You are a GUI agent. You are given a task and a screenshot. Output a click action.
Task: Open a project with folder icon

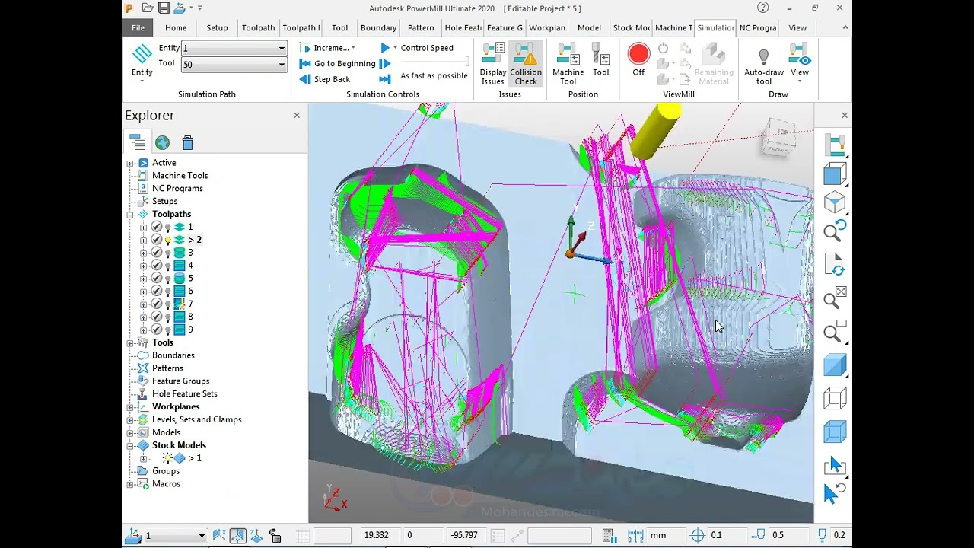pos(148,8)
